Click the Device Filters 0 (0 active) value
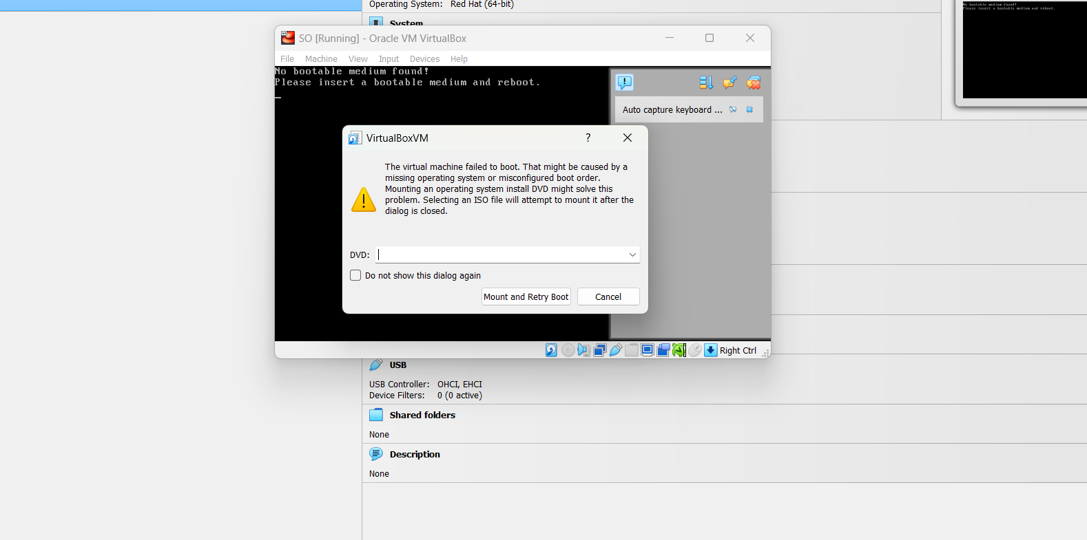 [459, 396]
